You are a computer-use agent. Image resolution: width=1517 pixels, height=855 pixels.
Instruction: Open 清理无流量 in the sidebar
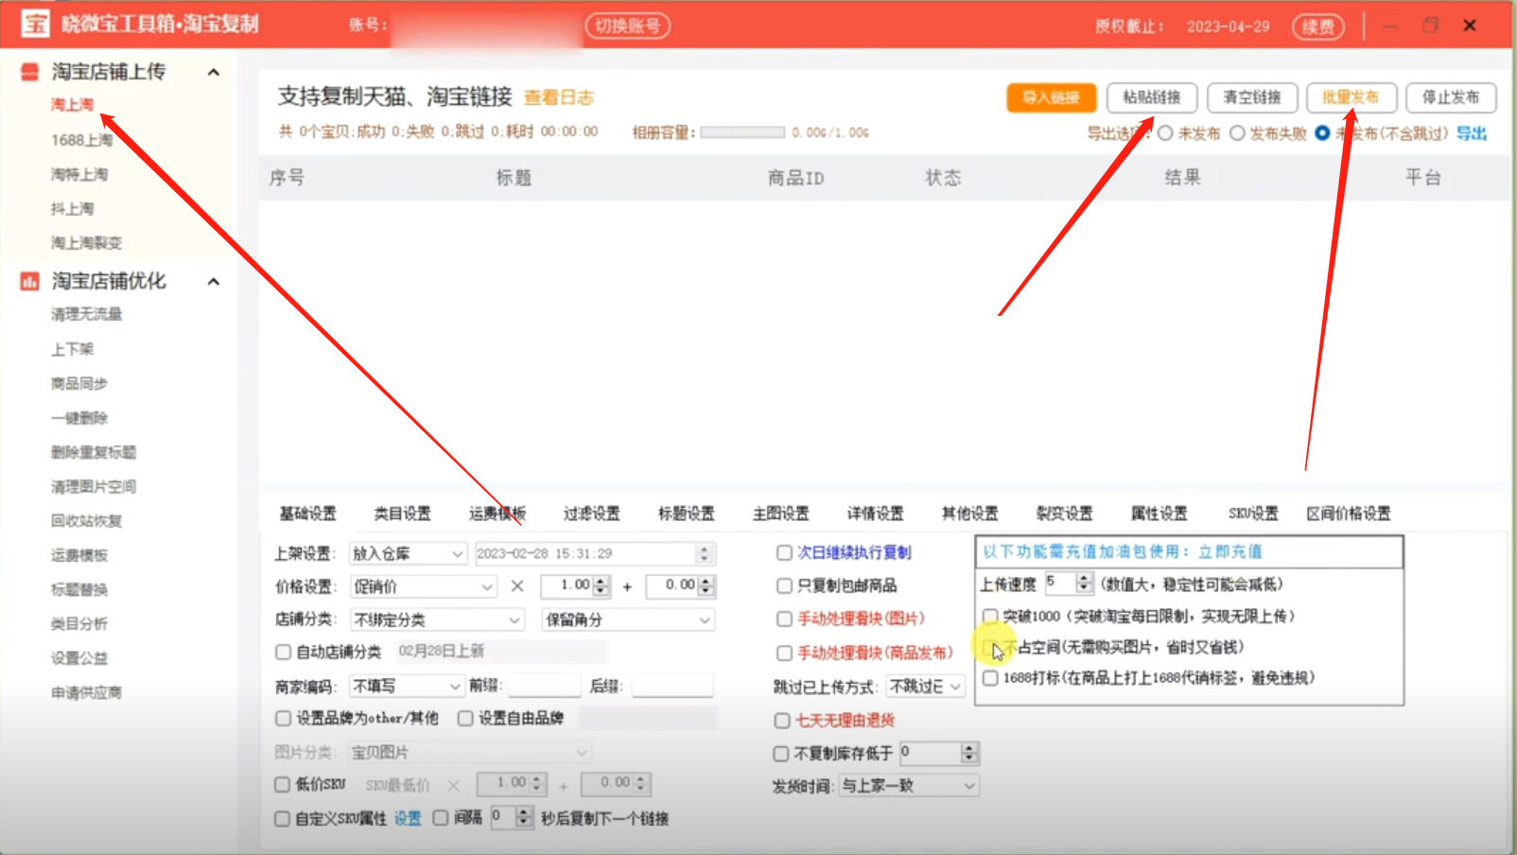[x=86, y=314]
